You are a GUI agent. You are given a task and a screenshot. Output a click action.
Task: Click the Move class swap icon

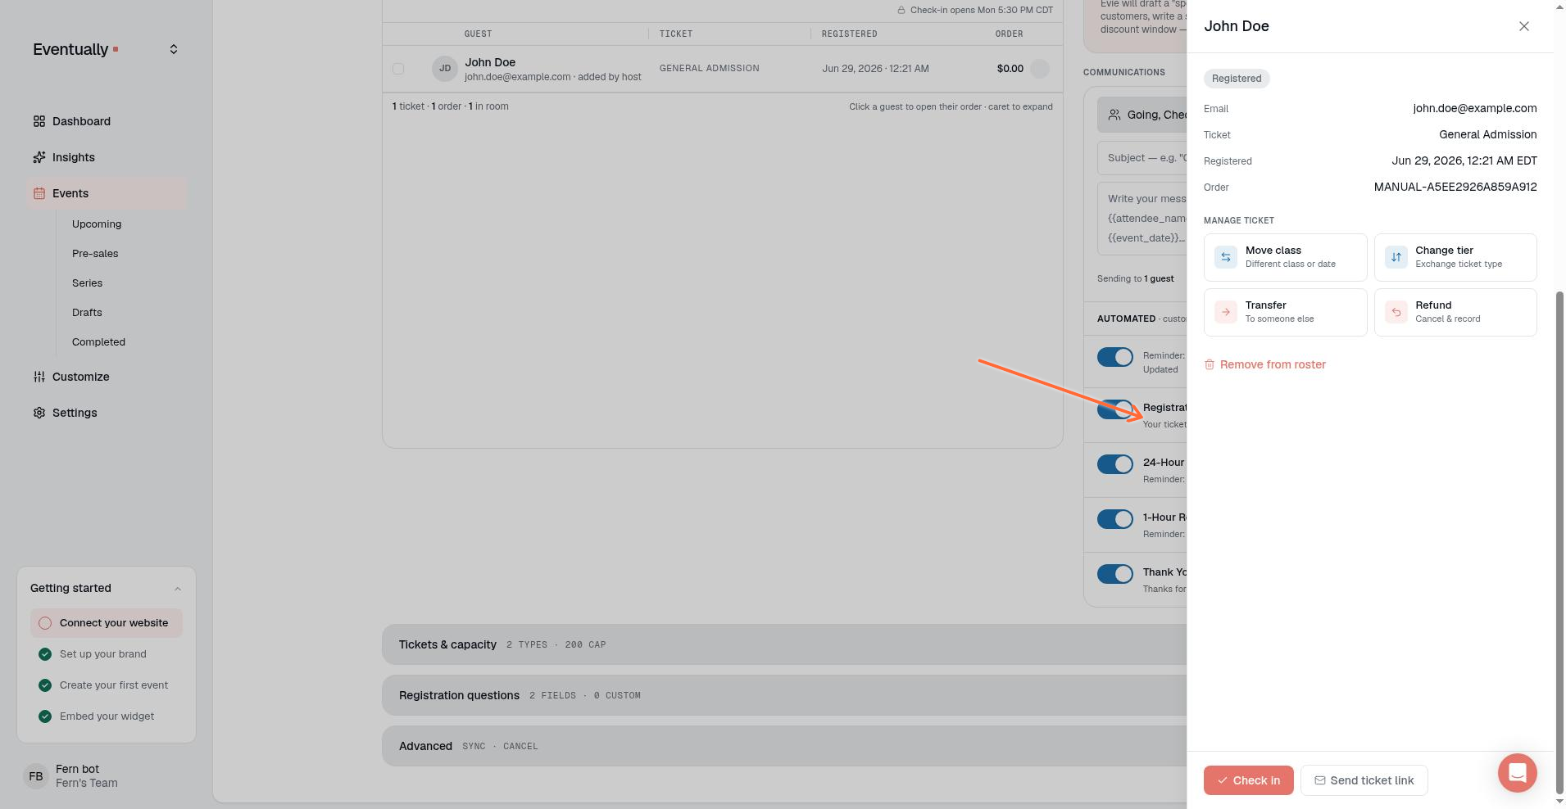[1226, 257]
